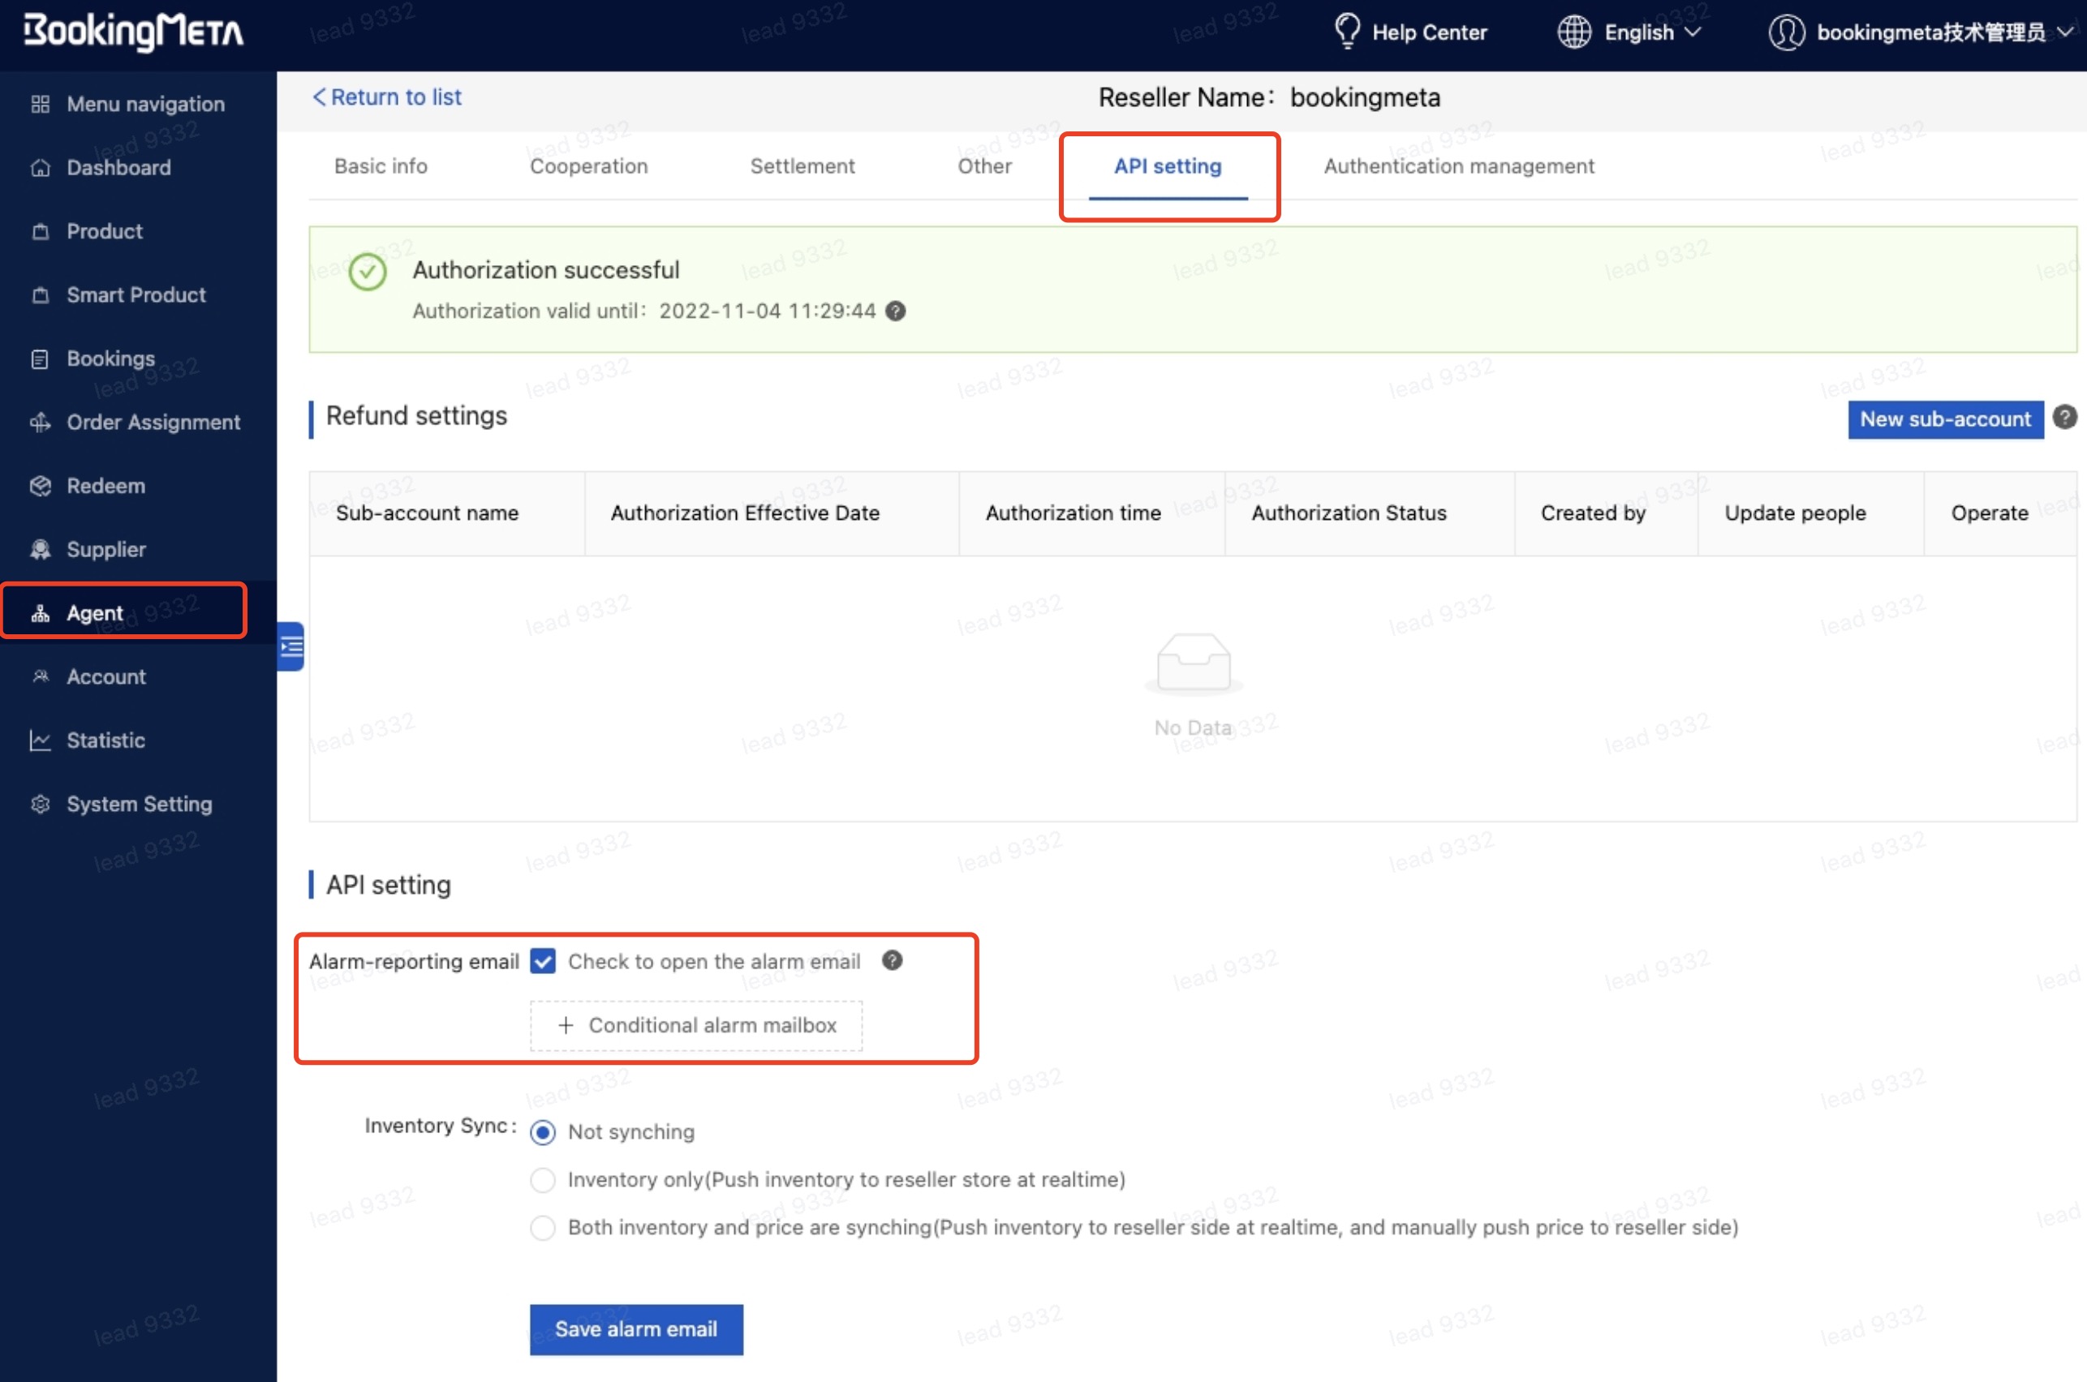This screenshot has width=2087, height=1382.
Task: Uncheck the open alarm email checkbox
Action: click(543, 962)
